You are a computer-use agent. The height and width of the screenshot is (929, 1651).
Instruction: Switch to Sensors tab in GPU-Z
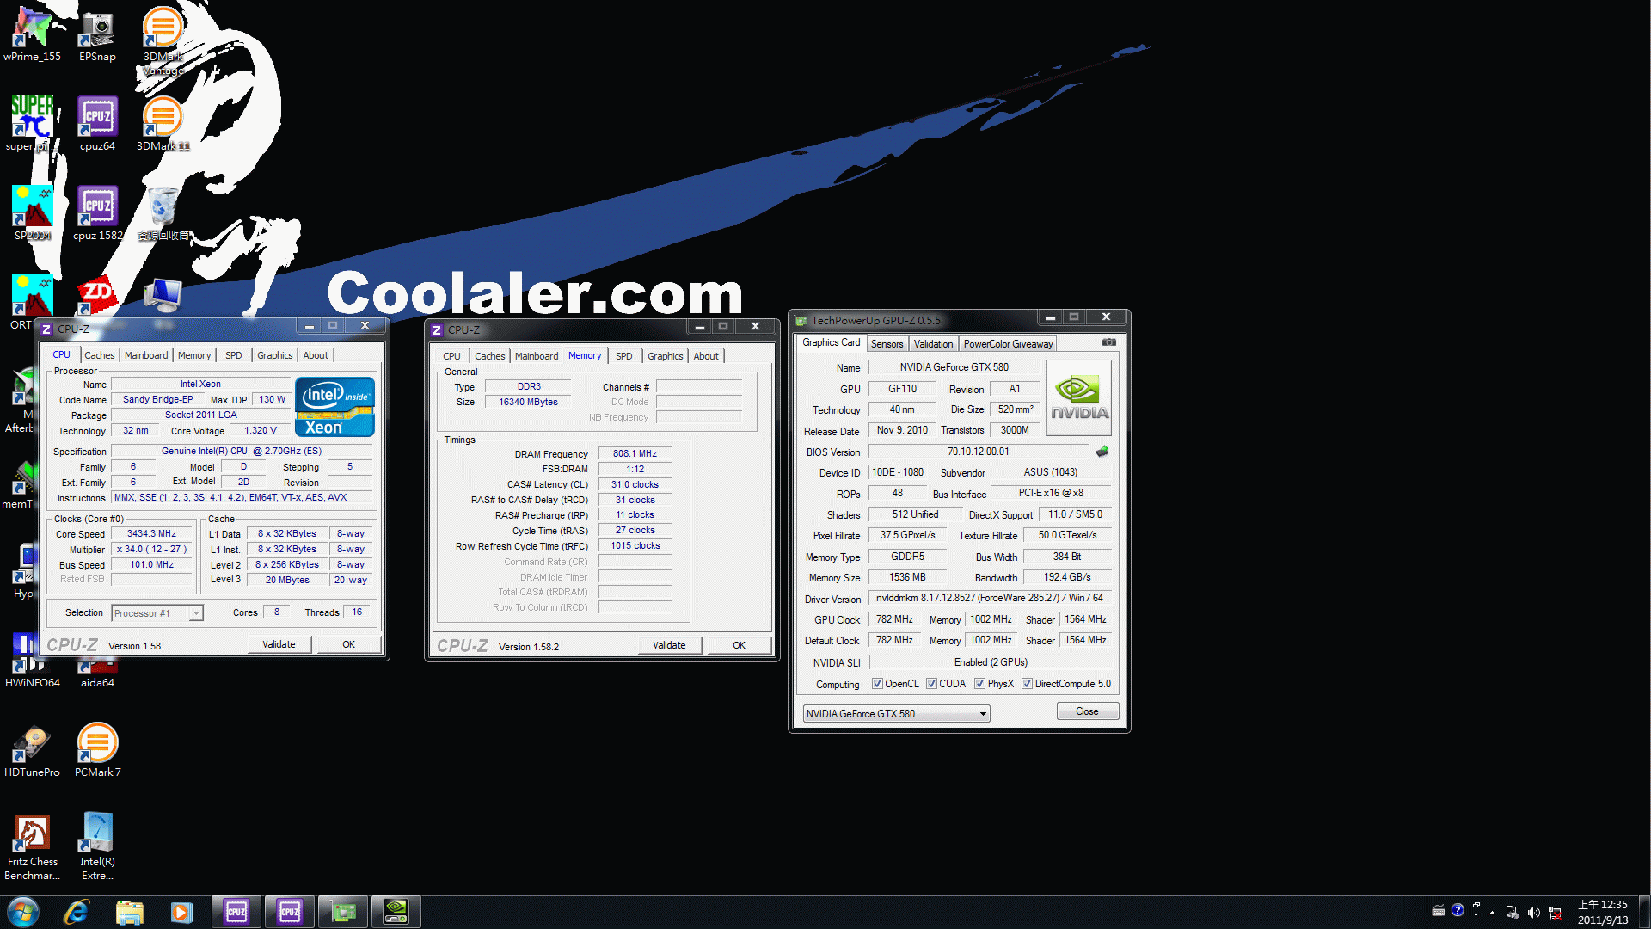[887, 344]
